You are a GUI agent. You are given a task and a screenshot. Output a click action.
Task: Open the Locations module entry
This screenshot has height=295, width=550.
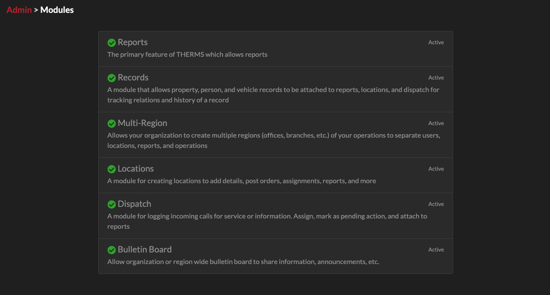click(x=136, y=169)
